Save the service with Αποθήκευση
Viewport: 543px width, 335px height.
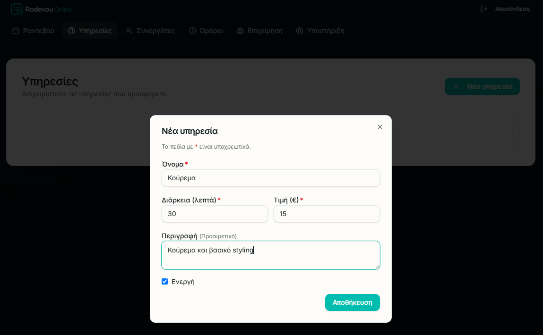[352, 302]
